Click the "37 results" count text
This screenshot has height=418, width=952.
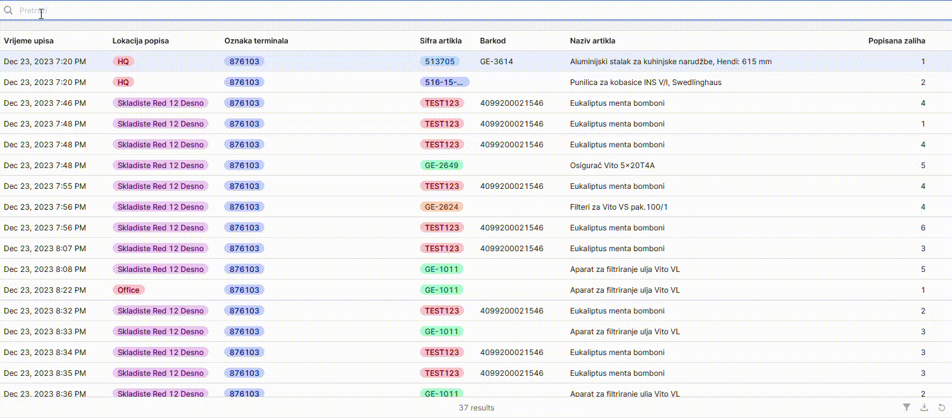pos(477,408)
